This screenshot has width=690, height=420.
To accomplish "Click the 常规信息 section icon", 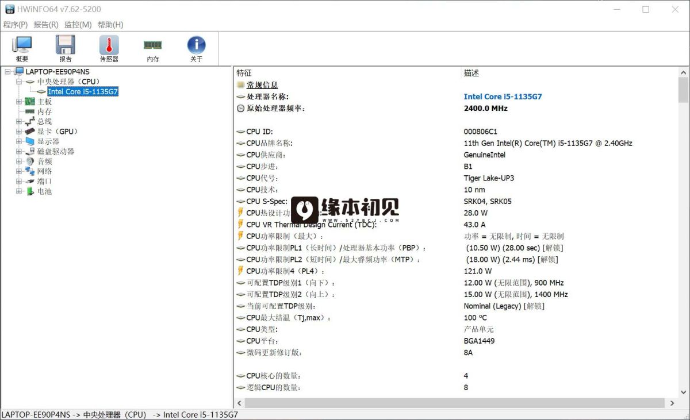I will coord(241,85).
